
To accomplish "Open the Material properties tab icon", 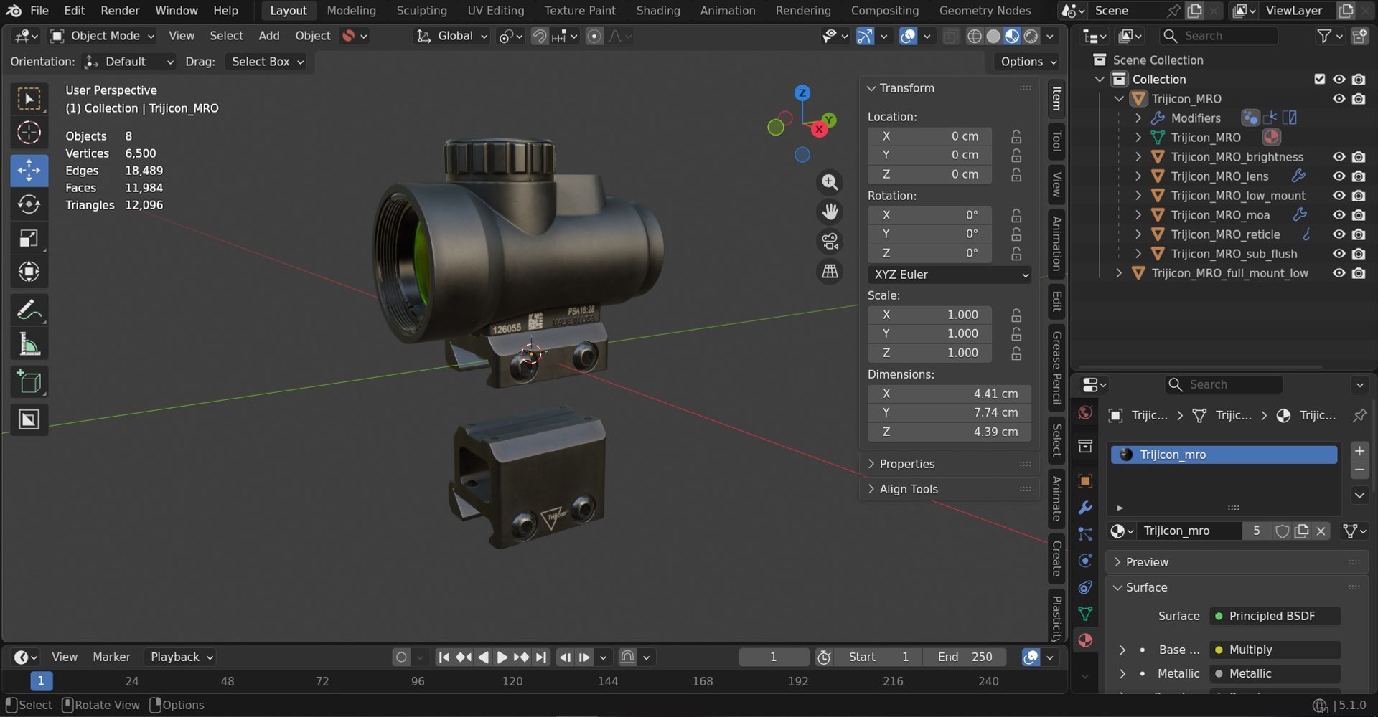I will tap(1085, 640).
